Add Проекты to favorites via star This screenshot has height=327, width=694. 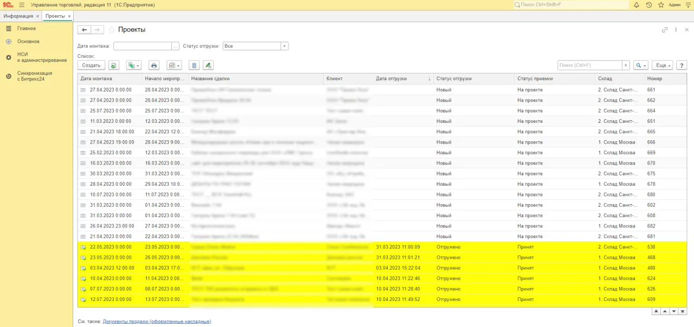click(112, 30)
